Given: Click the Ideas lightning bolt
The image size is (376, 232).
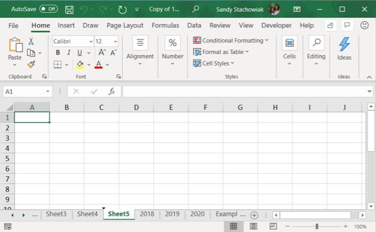Looking at the screenshot, I should [x=344, y=44].
